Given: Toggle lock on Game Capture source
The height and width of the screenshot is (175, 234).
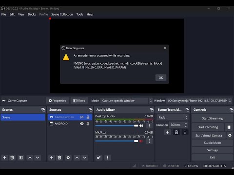Looking at the screenshot, I should (88, 117).
